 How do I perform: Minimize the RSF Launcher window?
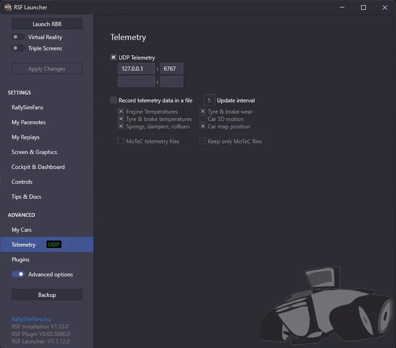click(x=342, y=7)
